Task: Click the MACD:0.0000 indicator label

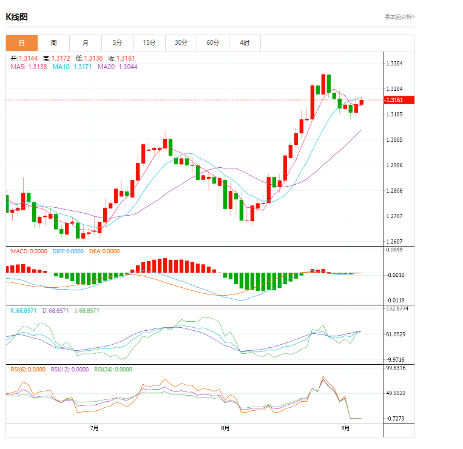Action: point(29,251)
